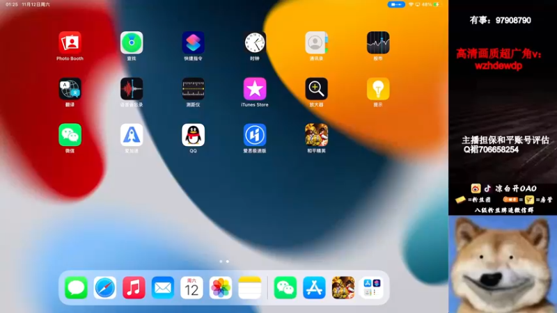Click the Shiba dog image in overlay
The image size is (557, 313).
[x=503, y=264]
